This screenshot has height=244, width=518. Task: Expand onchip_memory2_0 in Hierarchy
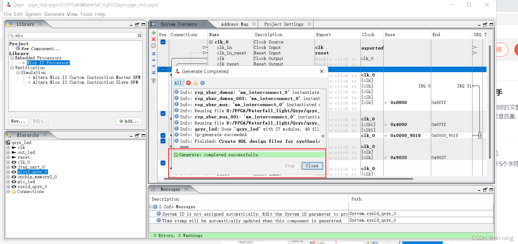[x=8, y=177]
